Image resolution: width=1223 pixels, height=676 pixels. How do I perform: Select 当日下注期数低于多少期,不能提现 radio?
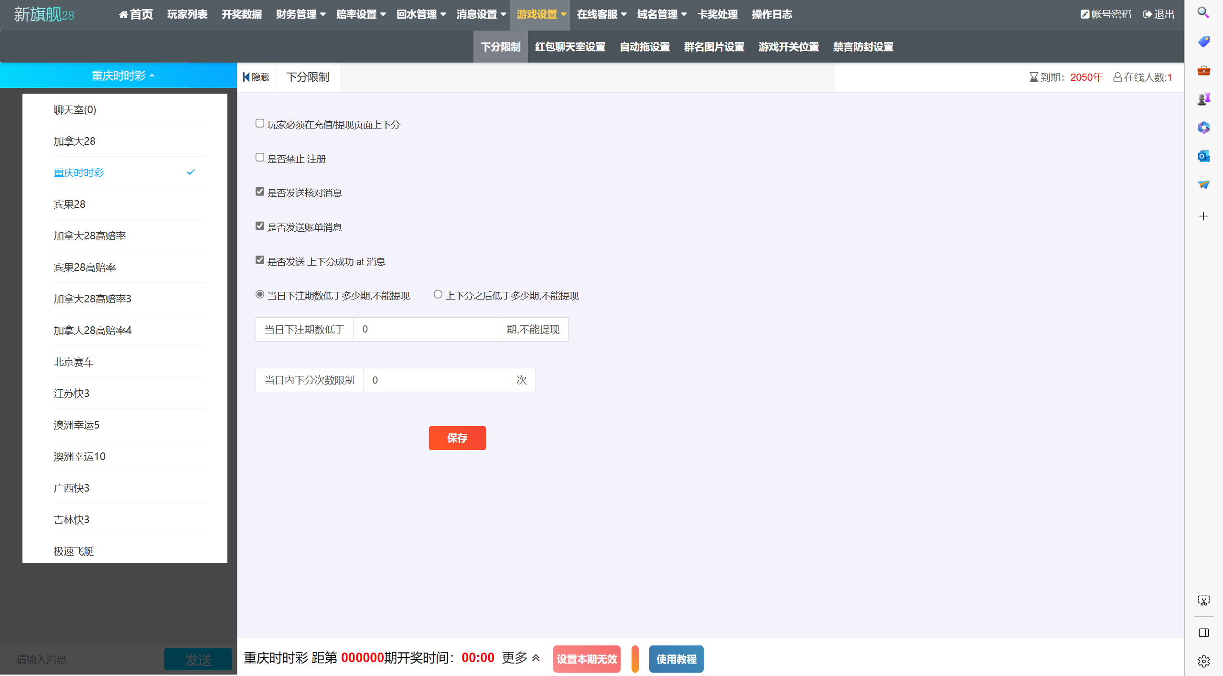[260, 294]
